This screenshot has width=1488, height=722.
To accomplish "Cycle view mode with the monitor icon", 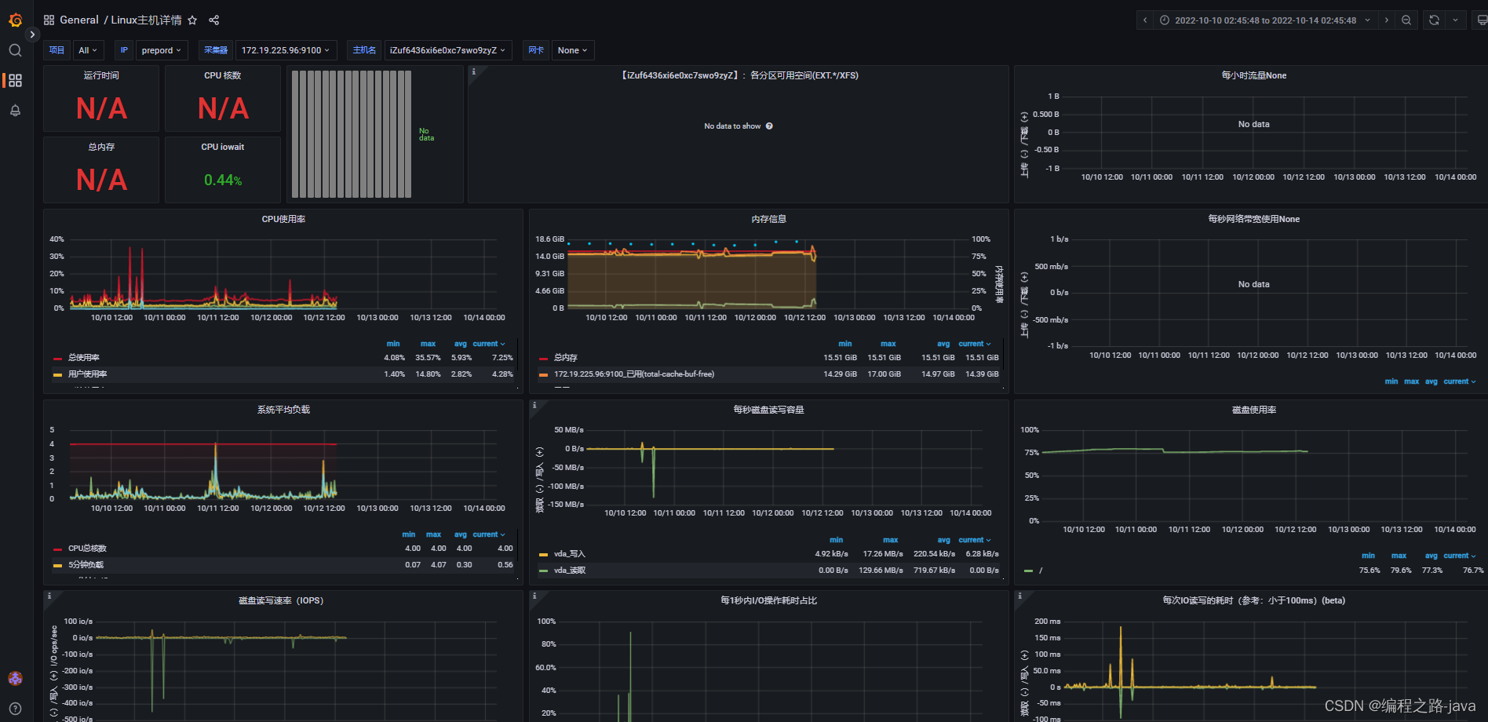I will coord(1481,20).
